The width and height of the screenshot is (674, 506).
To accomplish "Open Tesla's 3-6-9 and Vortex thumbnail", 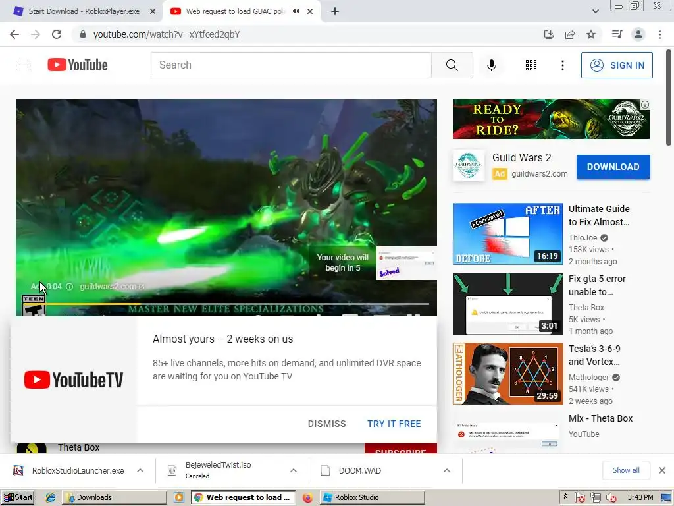I will coord(507,374).
